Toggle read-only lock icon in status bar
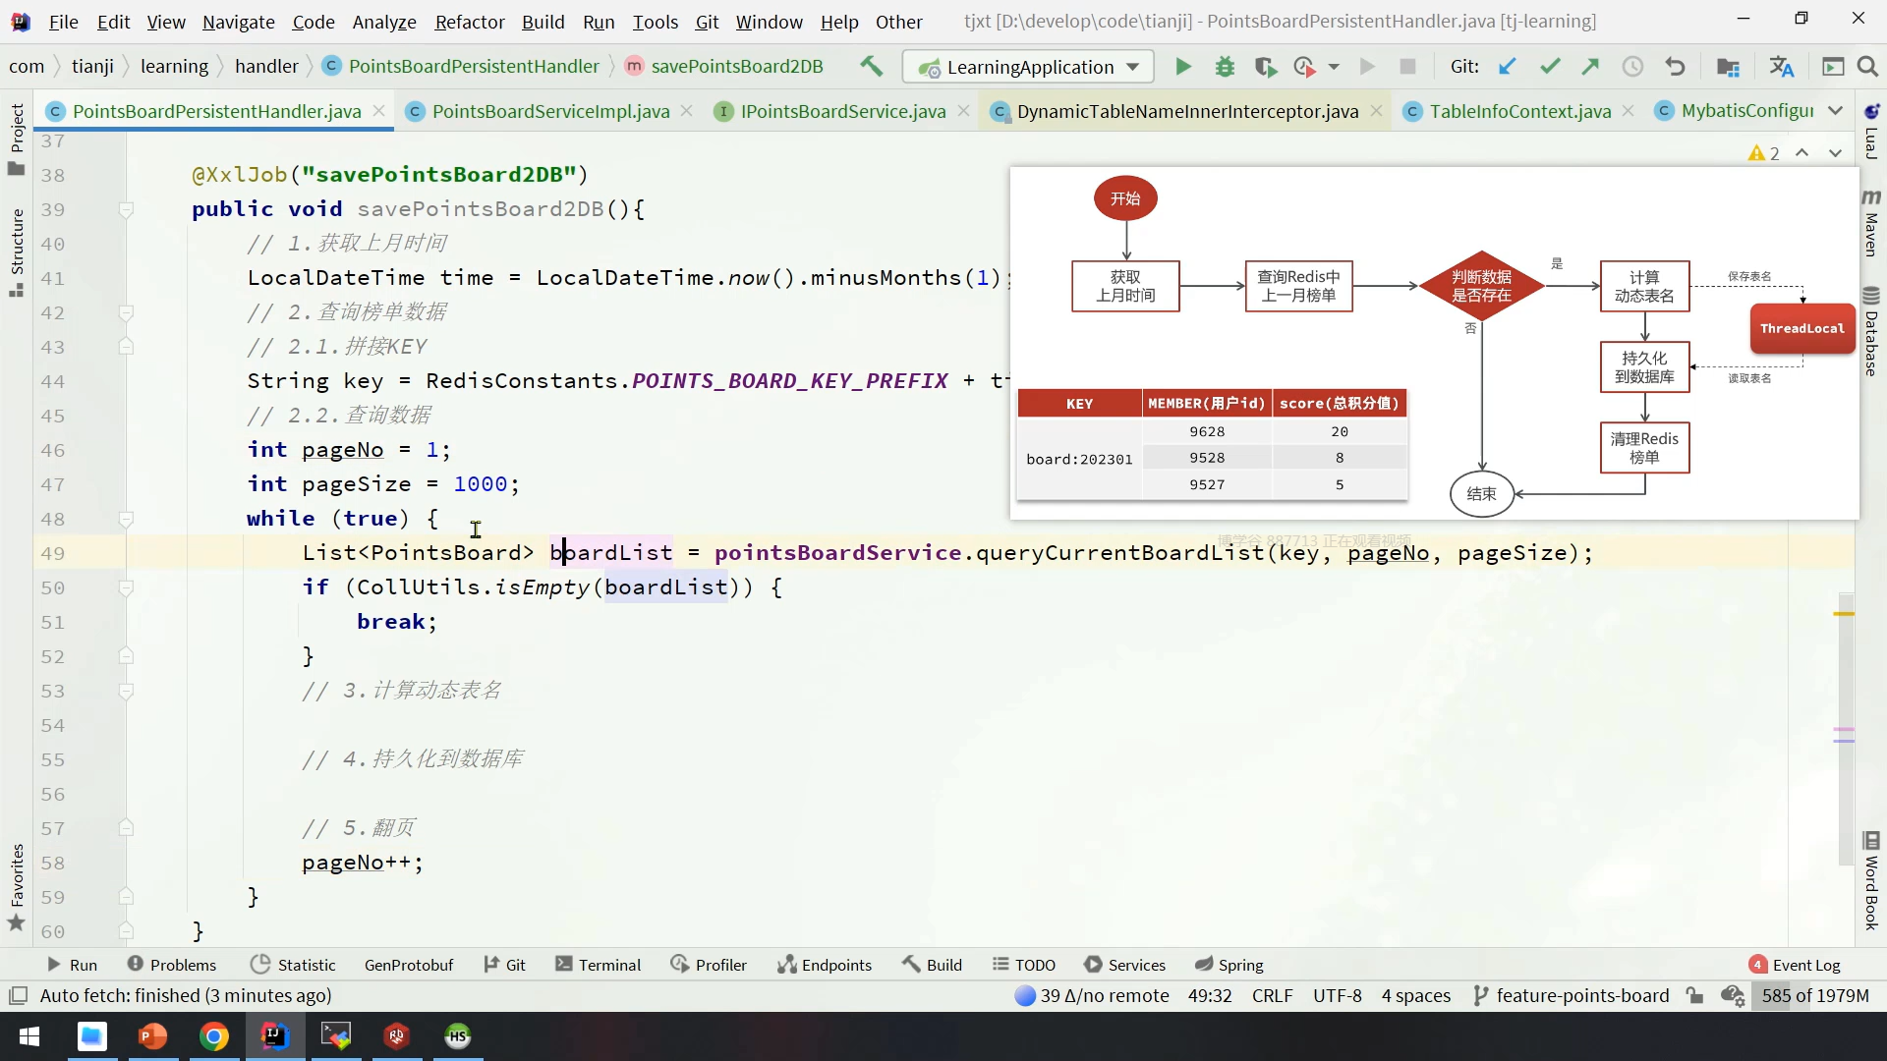 (x=1694, y=995)
